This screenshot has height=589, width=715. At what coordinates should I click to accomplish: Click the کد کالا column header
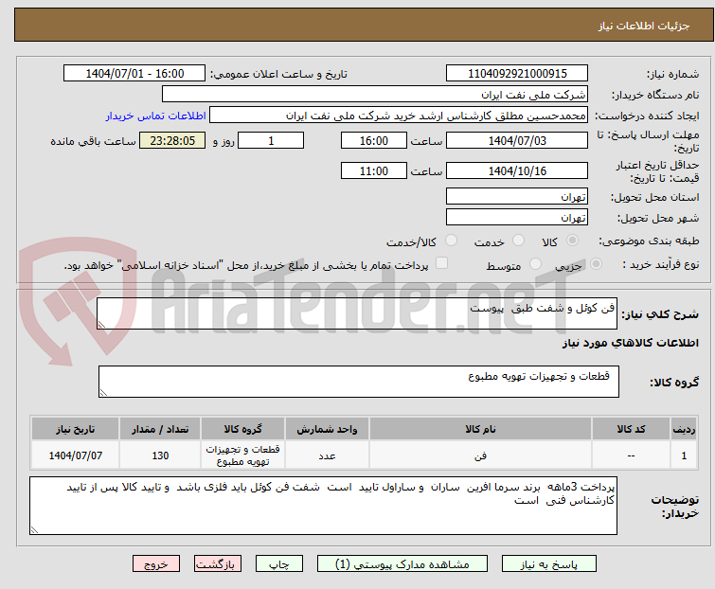tap(631, 429)
